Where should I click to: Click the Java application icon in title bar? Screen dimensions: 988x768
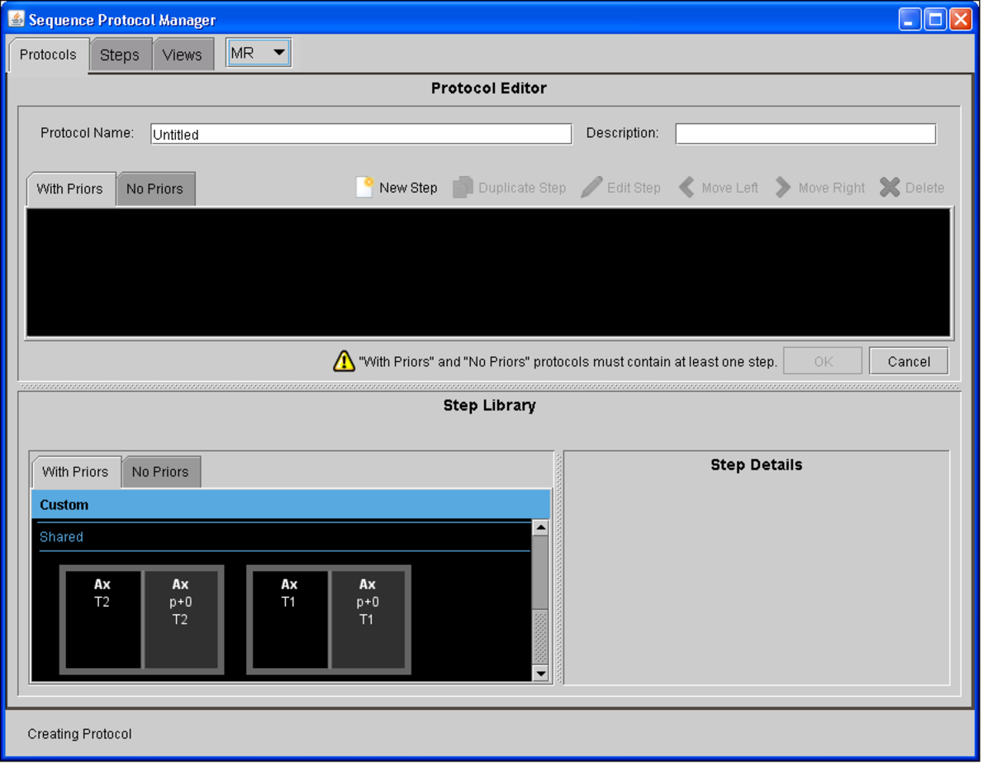coord(17,19)
